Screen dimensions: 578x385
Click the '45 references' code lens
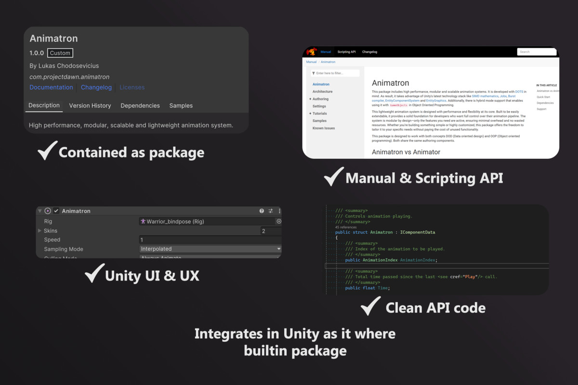click(346, 227)
